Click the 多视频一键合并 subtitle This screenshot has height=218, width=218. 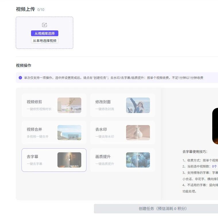click(x=38, y=137)
